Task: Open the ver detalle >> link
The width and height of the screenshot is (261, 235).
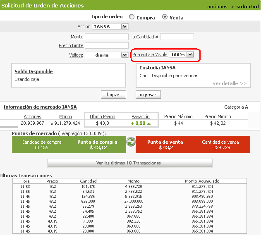Action: 230,83
